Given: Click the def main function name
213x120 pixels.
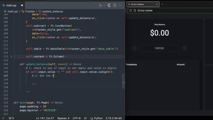Looking at the screenshot, I should (x=23, y=103).
